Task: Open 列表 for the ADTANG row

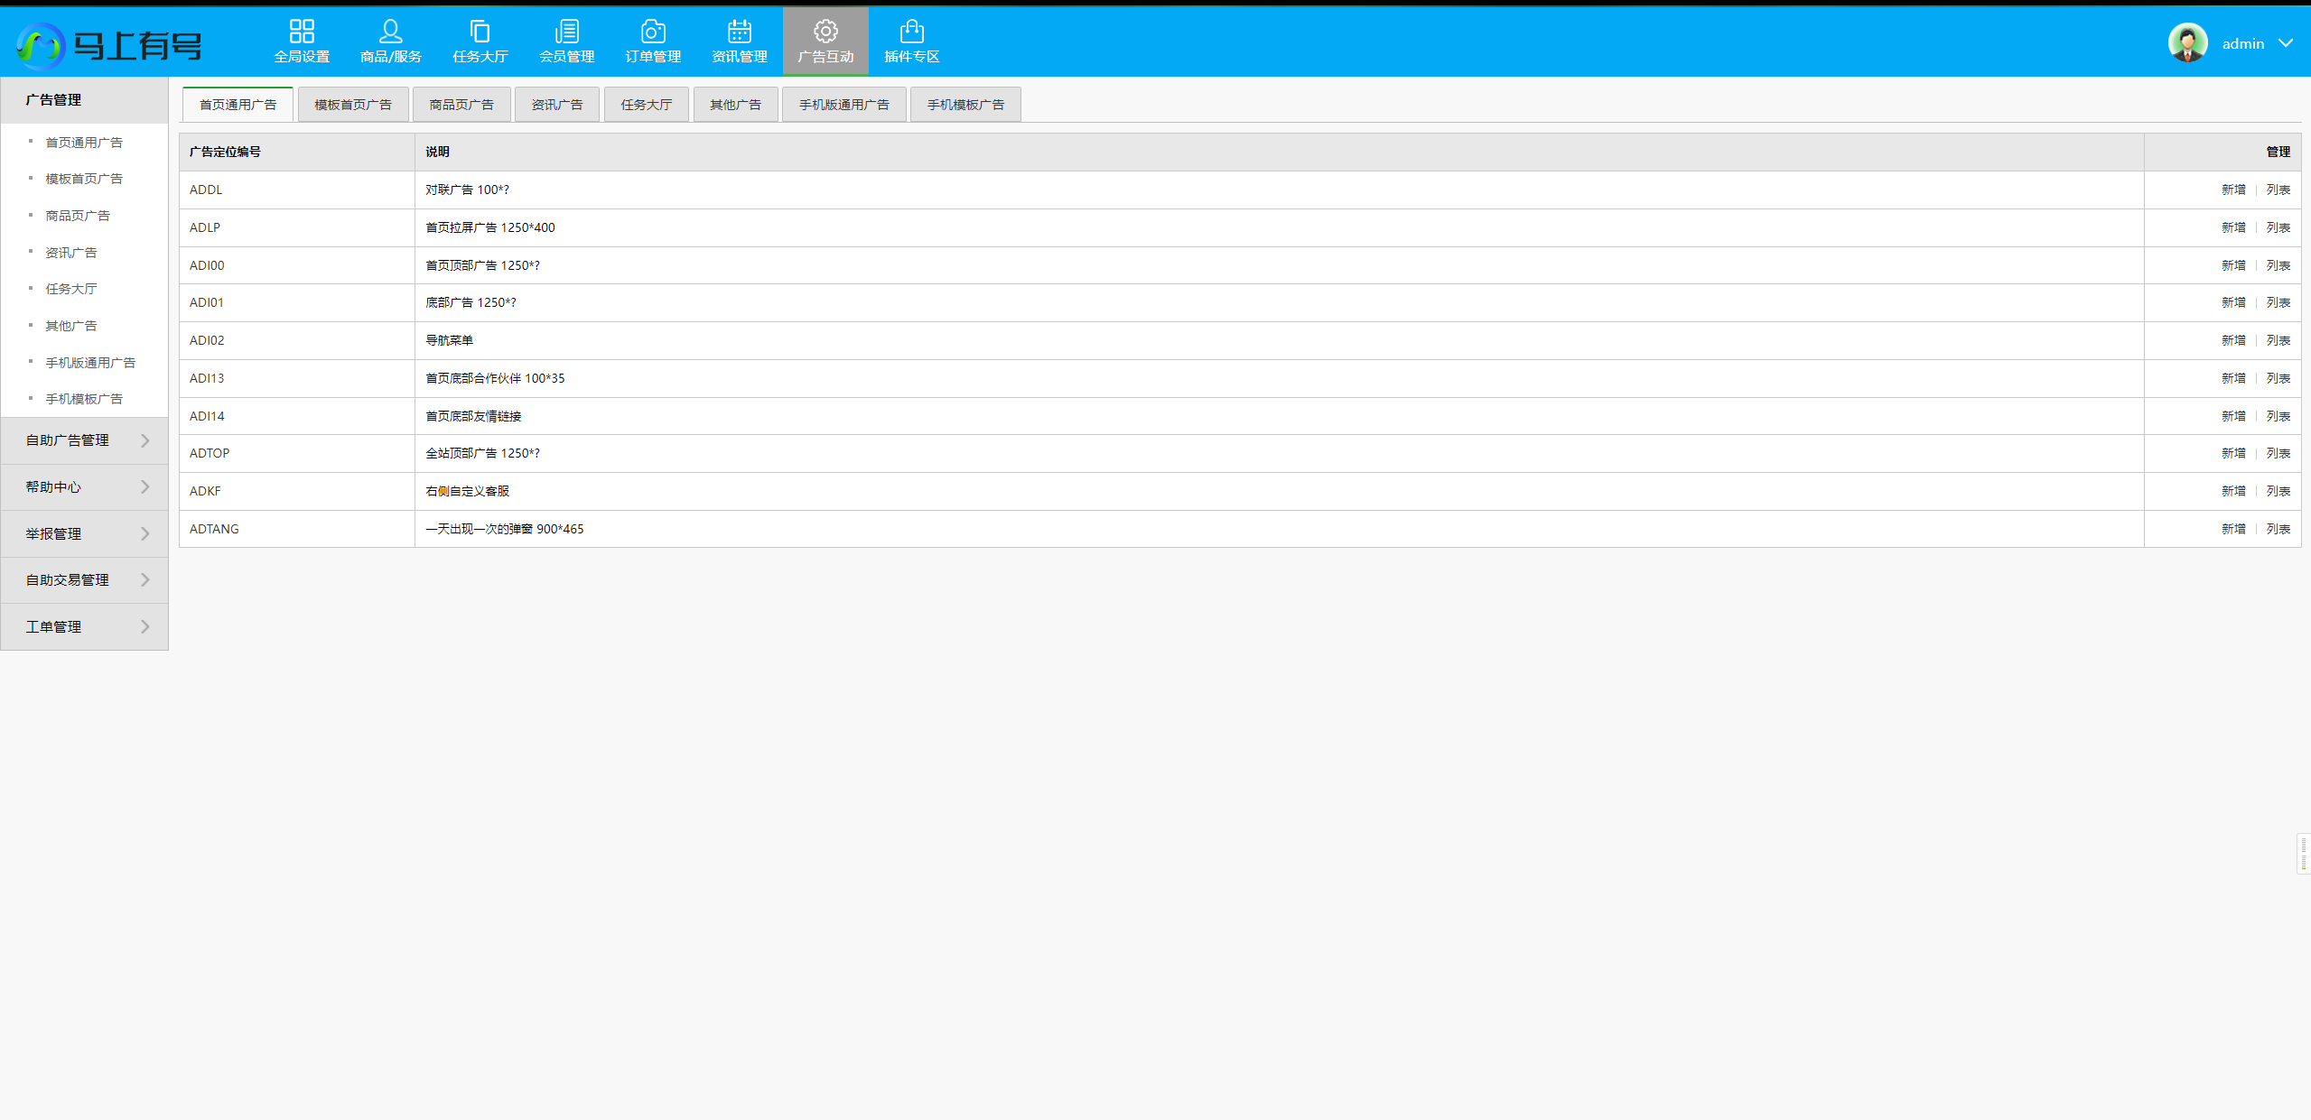Action: point(2278,529)
